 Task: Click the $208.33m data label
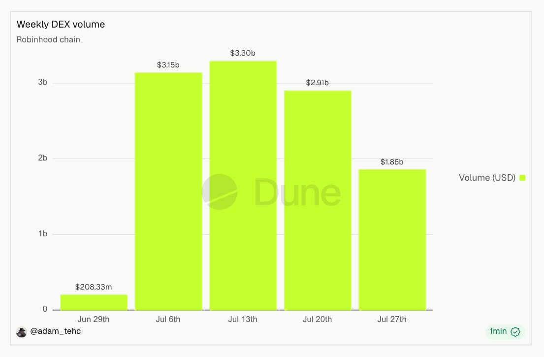(94, 287)
